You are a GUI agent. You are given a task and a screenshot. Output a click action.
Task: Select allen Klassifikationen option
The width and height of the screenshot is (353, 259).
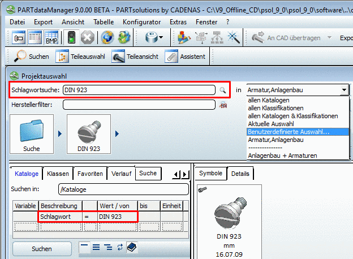pos(298,108)
